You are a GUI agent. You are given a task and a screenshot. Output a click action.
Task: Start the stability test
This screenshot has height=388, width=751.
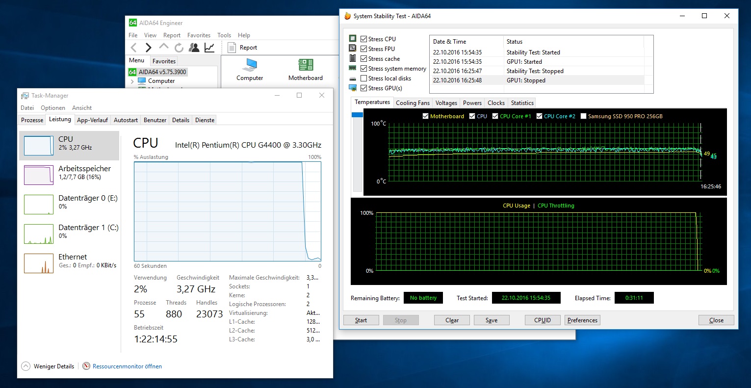click(x=361, y=320)
